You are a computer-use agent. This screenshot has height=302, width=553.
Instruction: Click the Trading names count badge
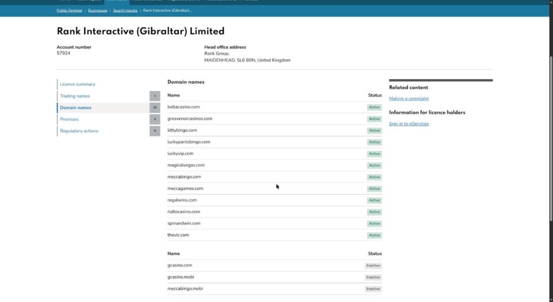(x=155, y=96)
